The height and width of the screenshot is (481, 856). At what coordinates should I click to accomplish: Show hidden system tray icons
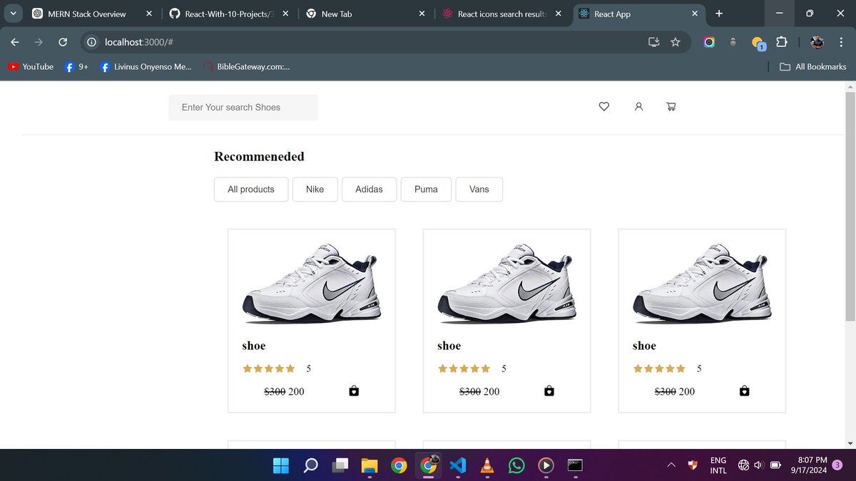pos(671,465)
